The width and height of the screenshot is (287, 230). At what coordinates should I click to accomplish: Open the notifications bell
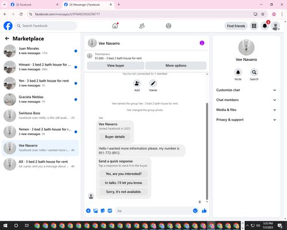click(x=265, y=26)
